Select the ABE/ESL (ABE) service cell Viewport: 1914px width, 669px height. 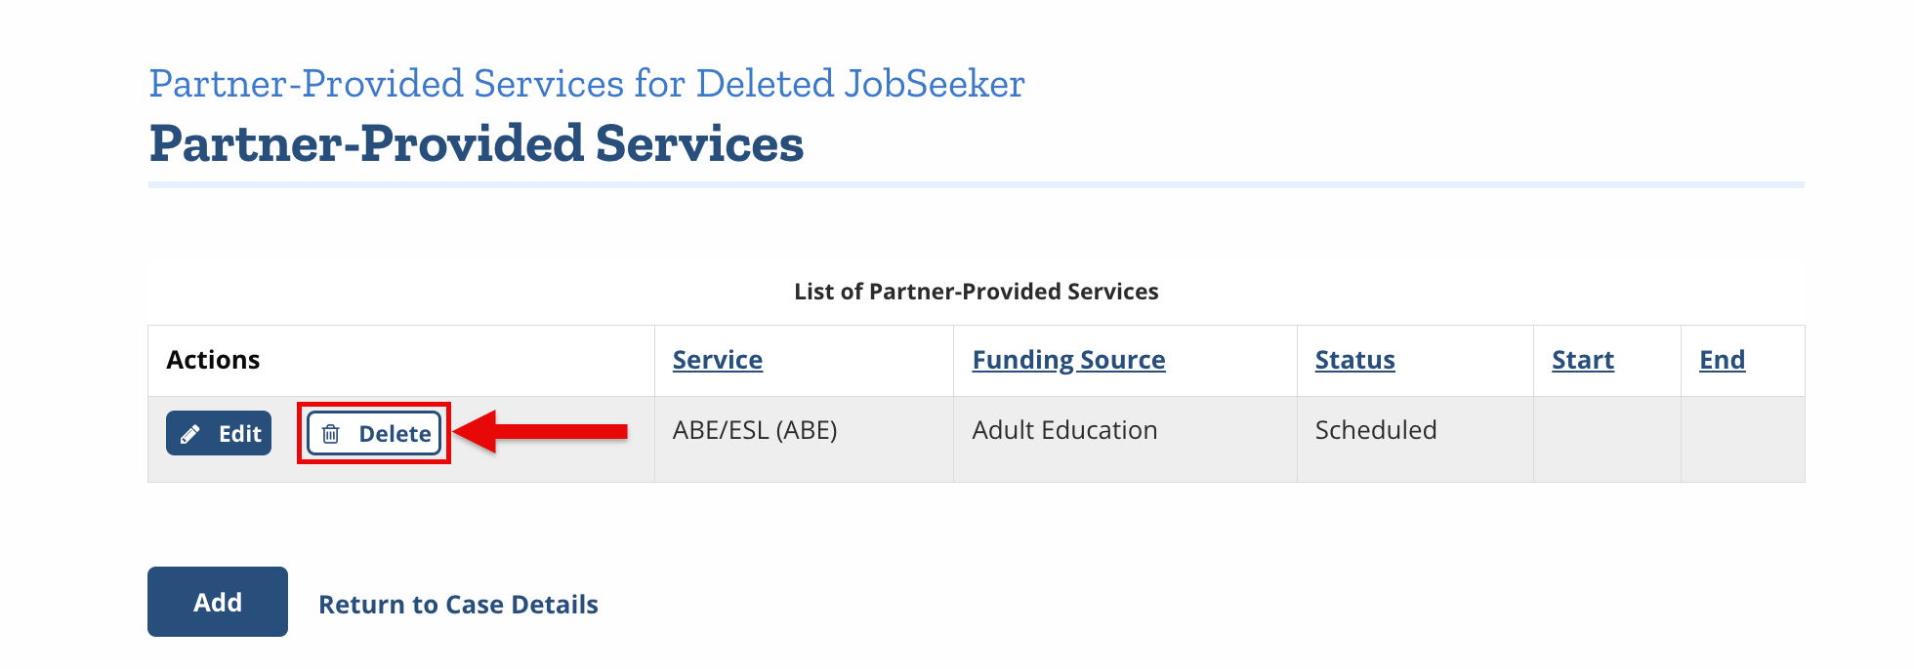(x=804, y=439)
